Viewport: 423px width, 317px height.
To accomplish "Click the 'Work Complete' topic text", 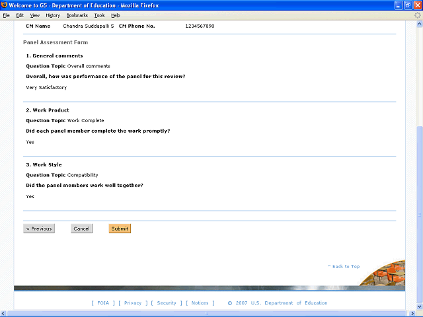I will point(85,120).
